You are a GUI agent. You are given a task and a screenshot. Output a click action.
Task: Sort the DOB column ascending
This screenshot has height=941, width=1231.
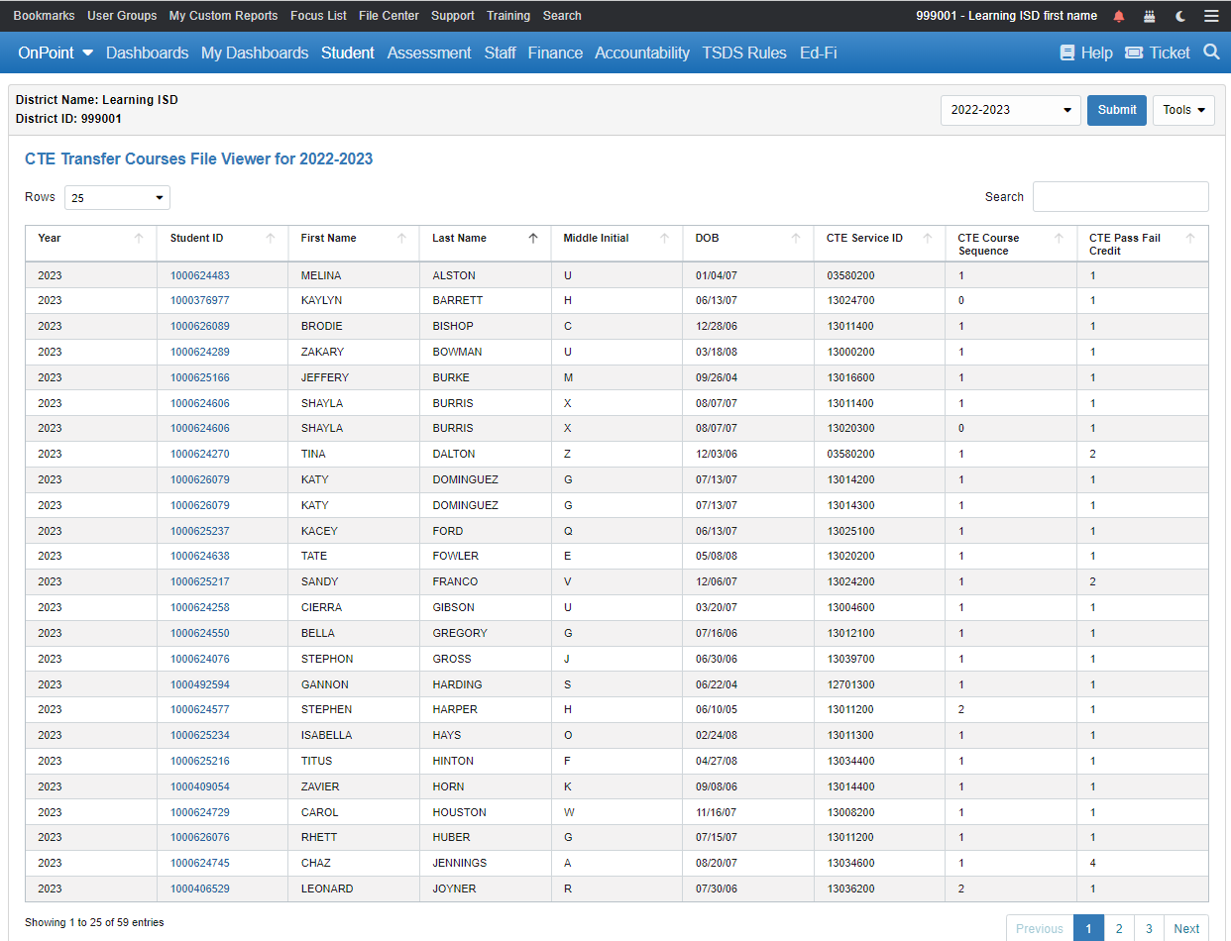tap(796, 238)
